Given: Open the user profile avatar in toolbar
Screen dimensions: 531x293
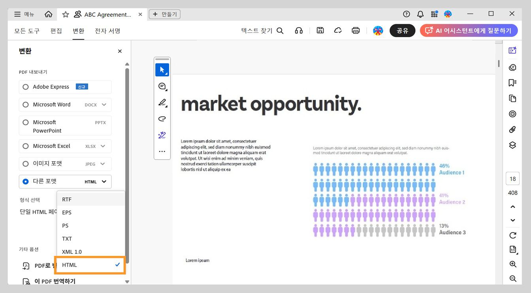Looking at the screenshot, I should point(378,31).
